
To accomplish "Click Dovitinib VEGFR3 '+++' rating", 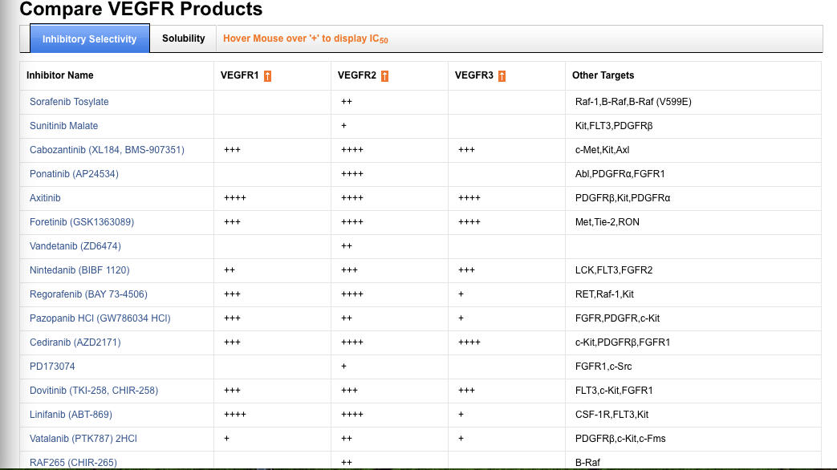I will (x=466, y=391).
